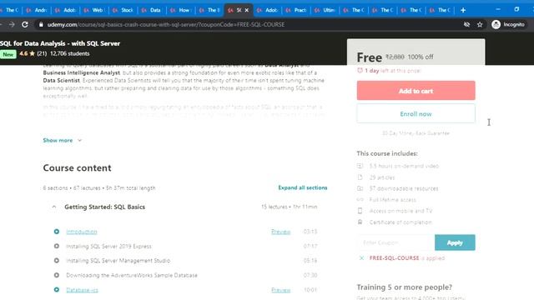The height and width of the screenshot is (300, 534).
Task: Expand the description with Show more
Action: pos(58,141)
